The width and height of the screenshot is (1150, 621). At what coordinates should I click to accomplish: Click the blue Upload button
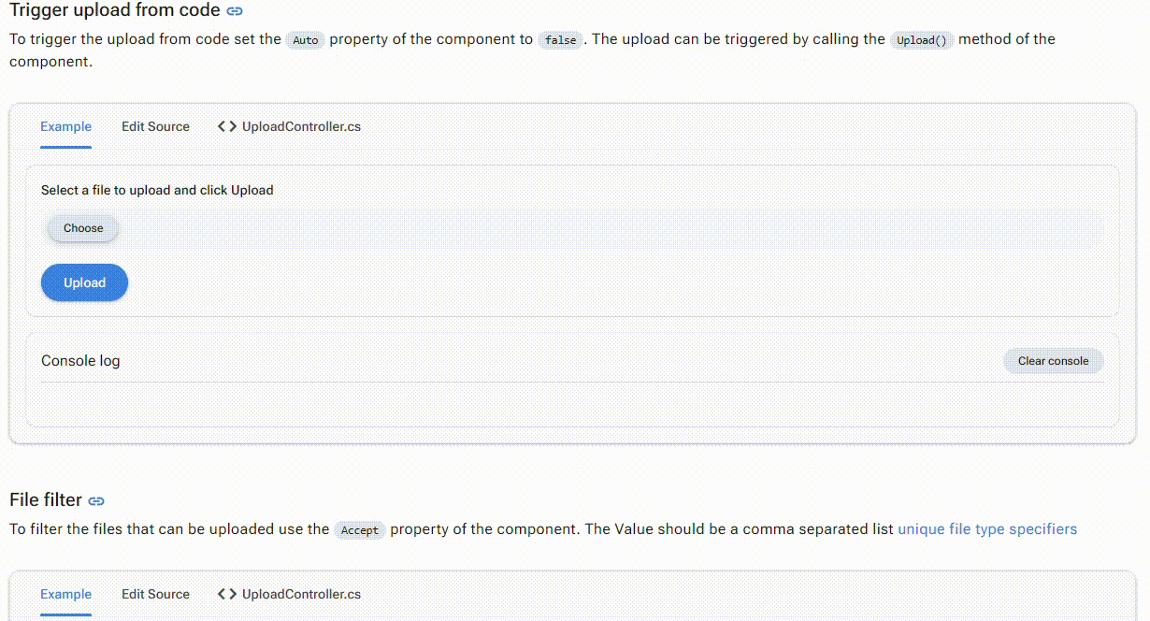tap(84, 282)
